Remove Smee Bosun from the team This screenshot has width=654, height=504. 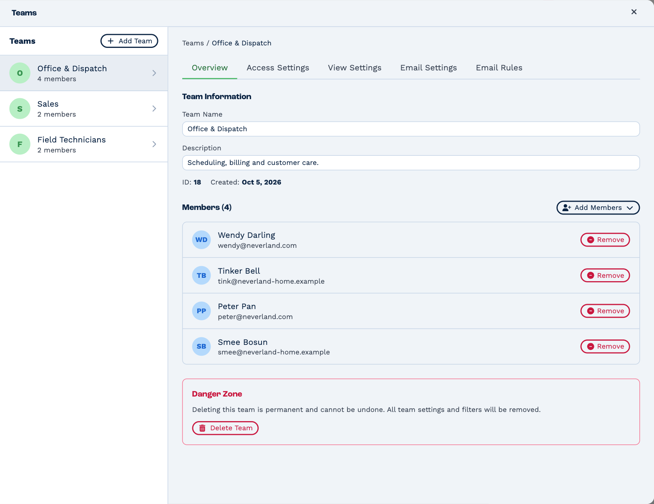click(x=605, y=346)
